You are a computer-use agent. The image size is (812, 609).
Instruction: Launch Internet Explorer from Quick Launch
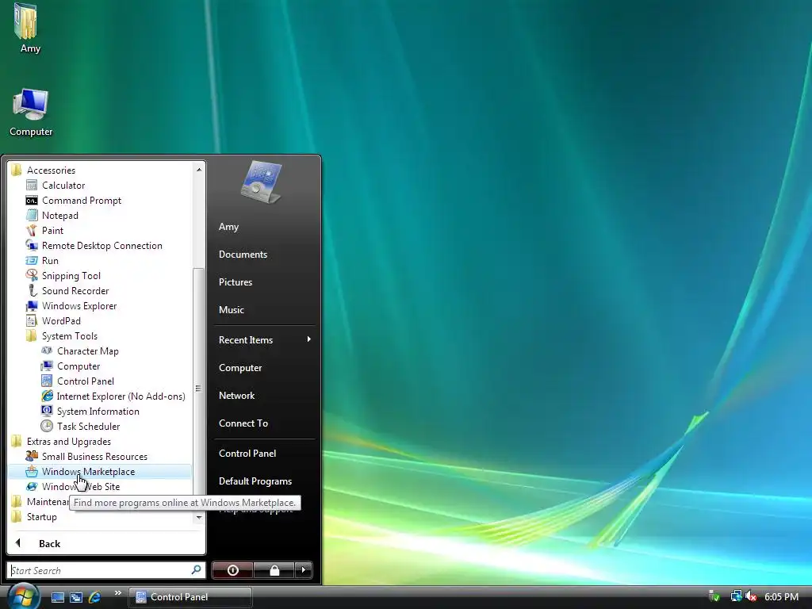(x=95, y=597)
